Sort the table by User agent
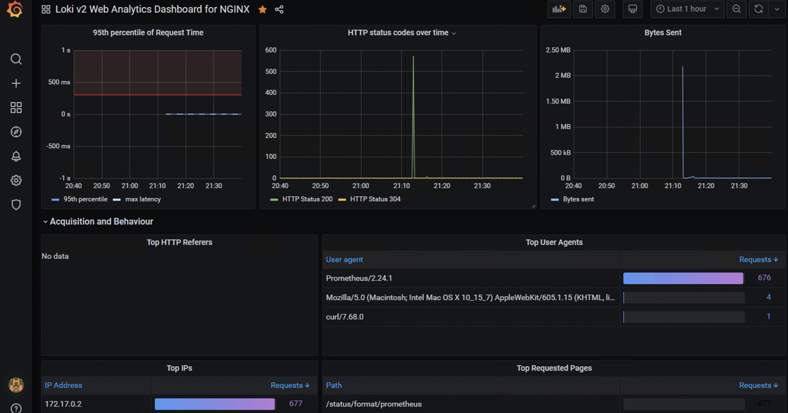 point(345,259)
